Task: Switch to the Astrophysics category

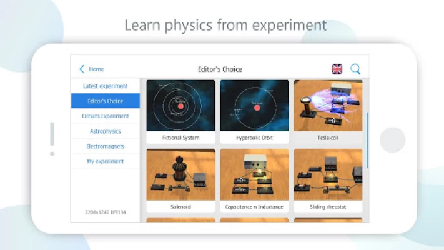Action: tap(105, 131)
